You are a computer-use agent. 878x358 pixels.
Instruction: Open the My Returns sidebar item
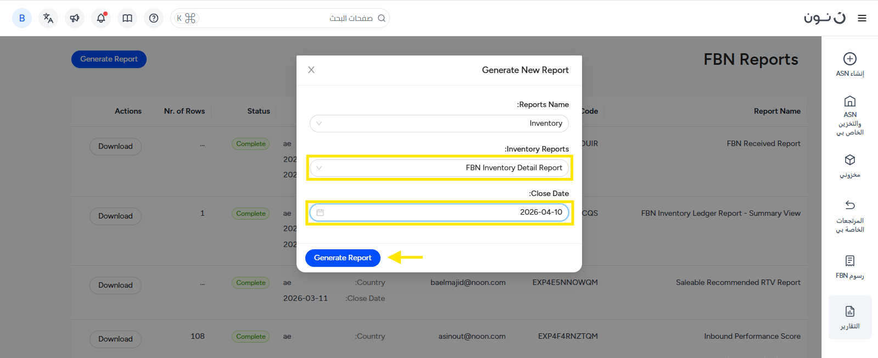click(849, 216)
